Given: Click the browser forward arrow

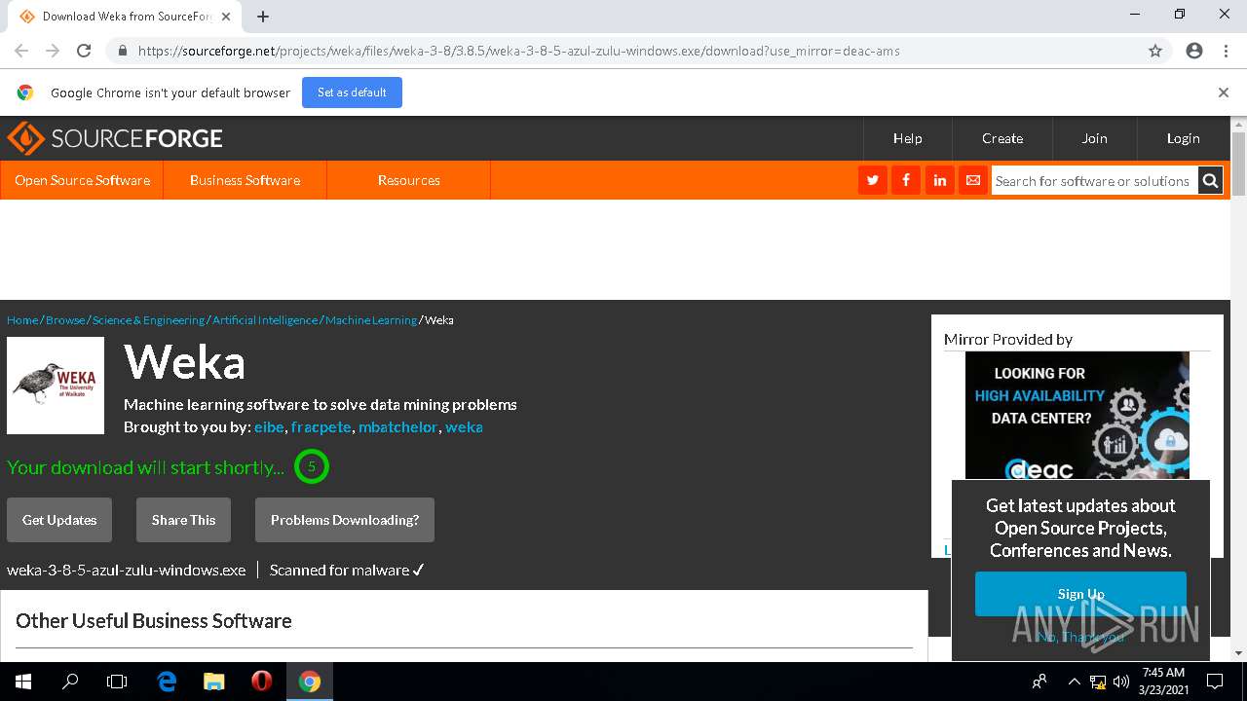Looking at the screenshot, I should [53, 51].
